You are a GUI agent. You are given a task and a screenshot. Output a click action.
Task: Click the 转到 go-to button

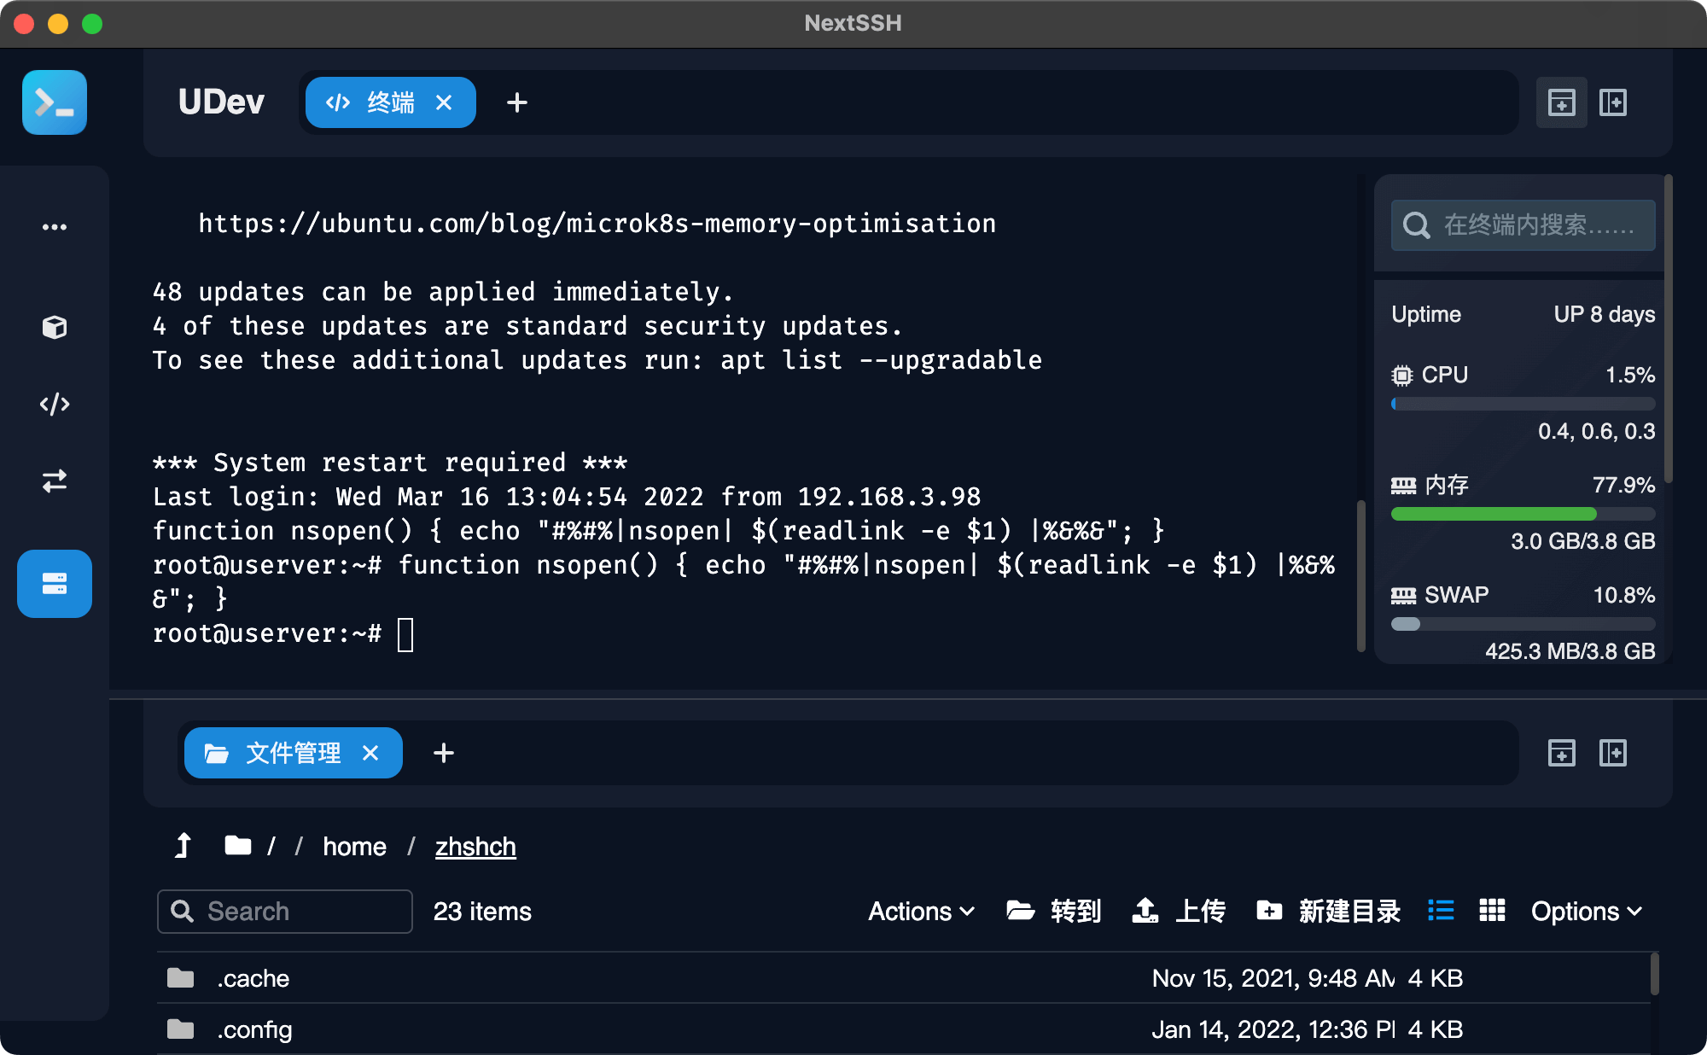click(1054, 912)
